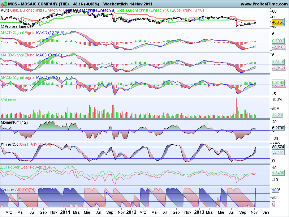Select Gleit. Durchschnitt (Einfach 18) legend
This screenshot has width=289, height=217.
click(143, 10)
